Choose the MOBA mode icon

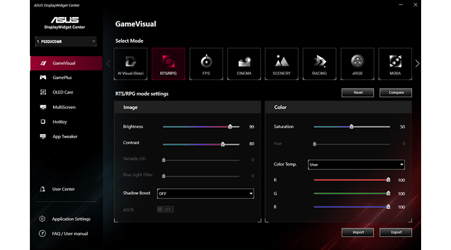[x=395, y=64]
